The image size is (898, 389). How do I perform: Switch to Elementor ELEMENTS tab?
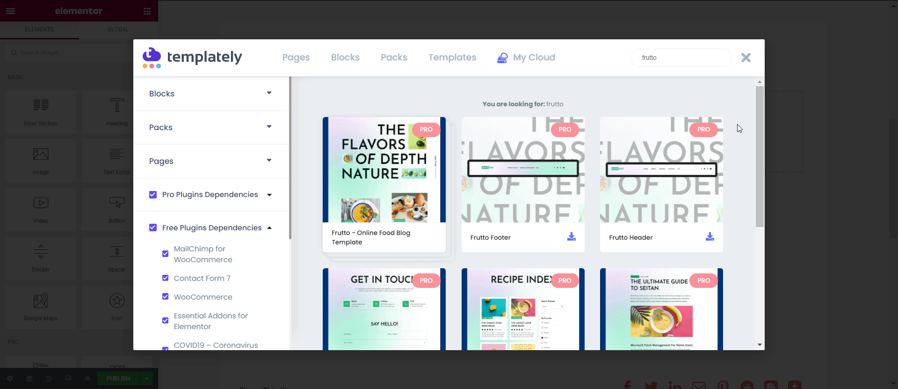[39, 29]
